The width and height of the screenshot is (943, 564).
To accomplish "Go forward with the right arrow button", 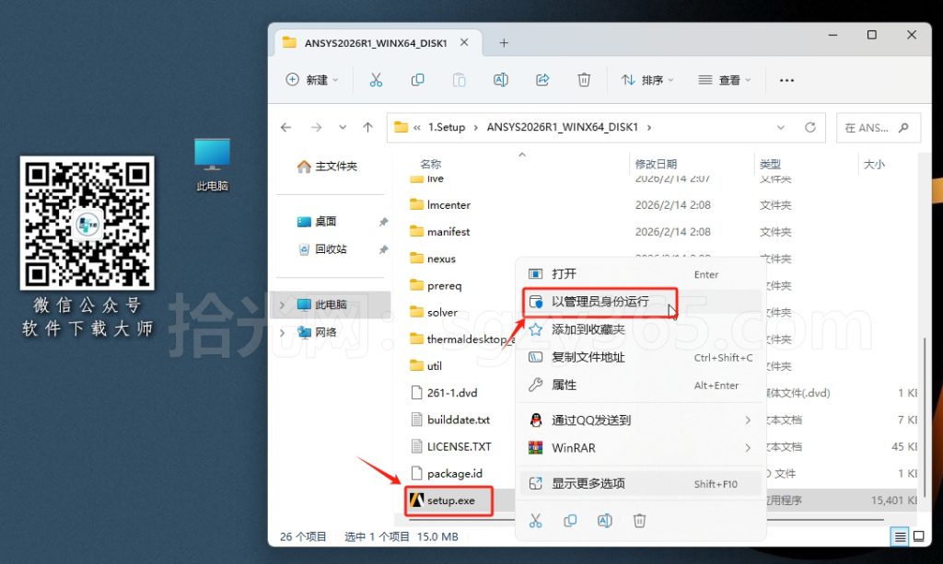I will pos(317,127).
